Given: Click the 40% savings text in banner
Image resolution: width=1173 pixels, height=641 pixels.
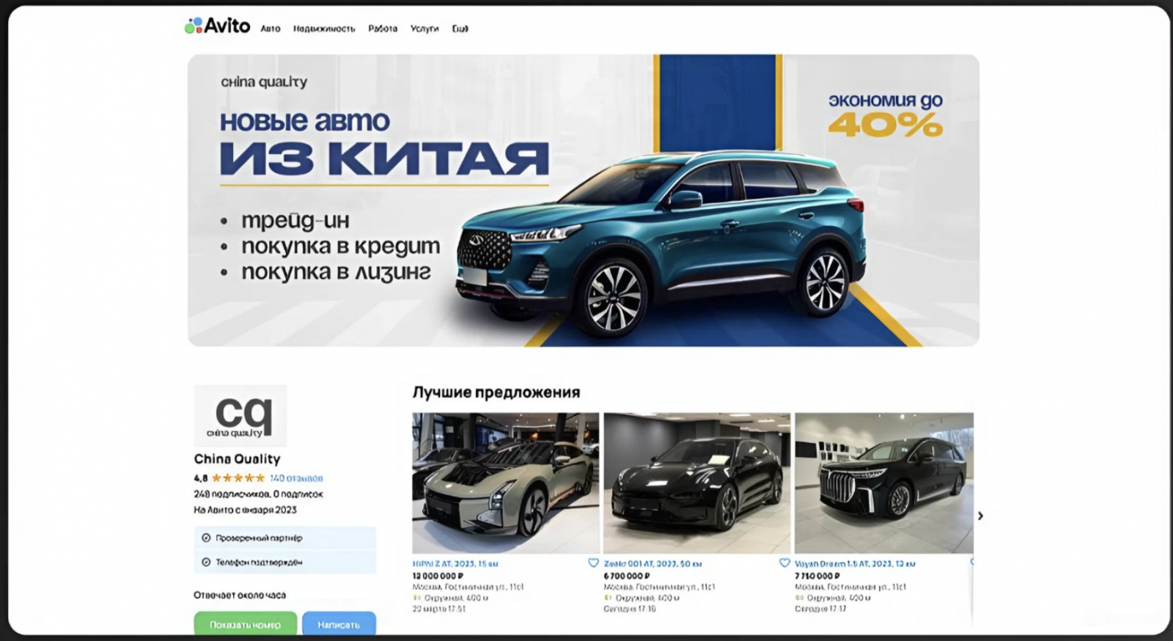Looking at the screenshot, I should coord(886,125).
